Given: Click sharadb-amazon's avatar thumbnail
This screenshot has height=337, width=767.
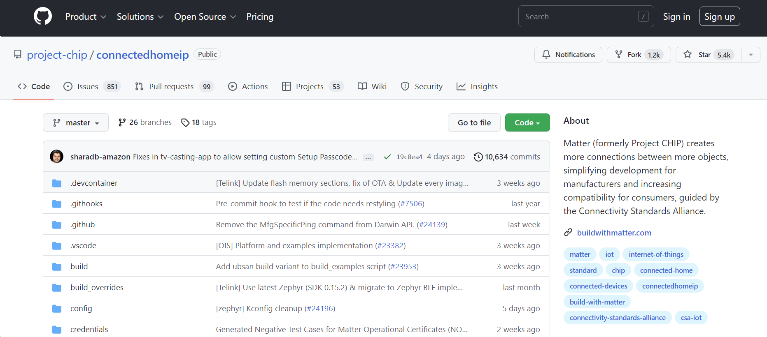Looking at the screenshot, I should (57, 157).
